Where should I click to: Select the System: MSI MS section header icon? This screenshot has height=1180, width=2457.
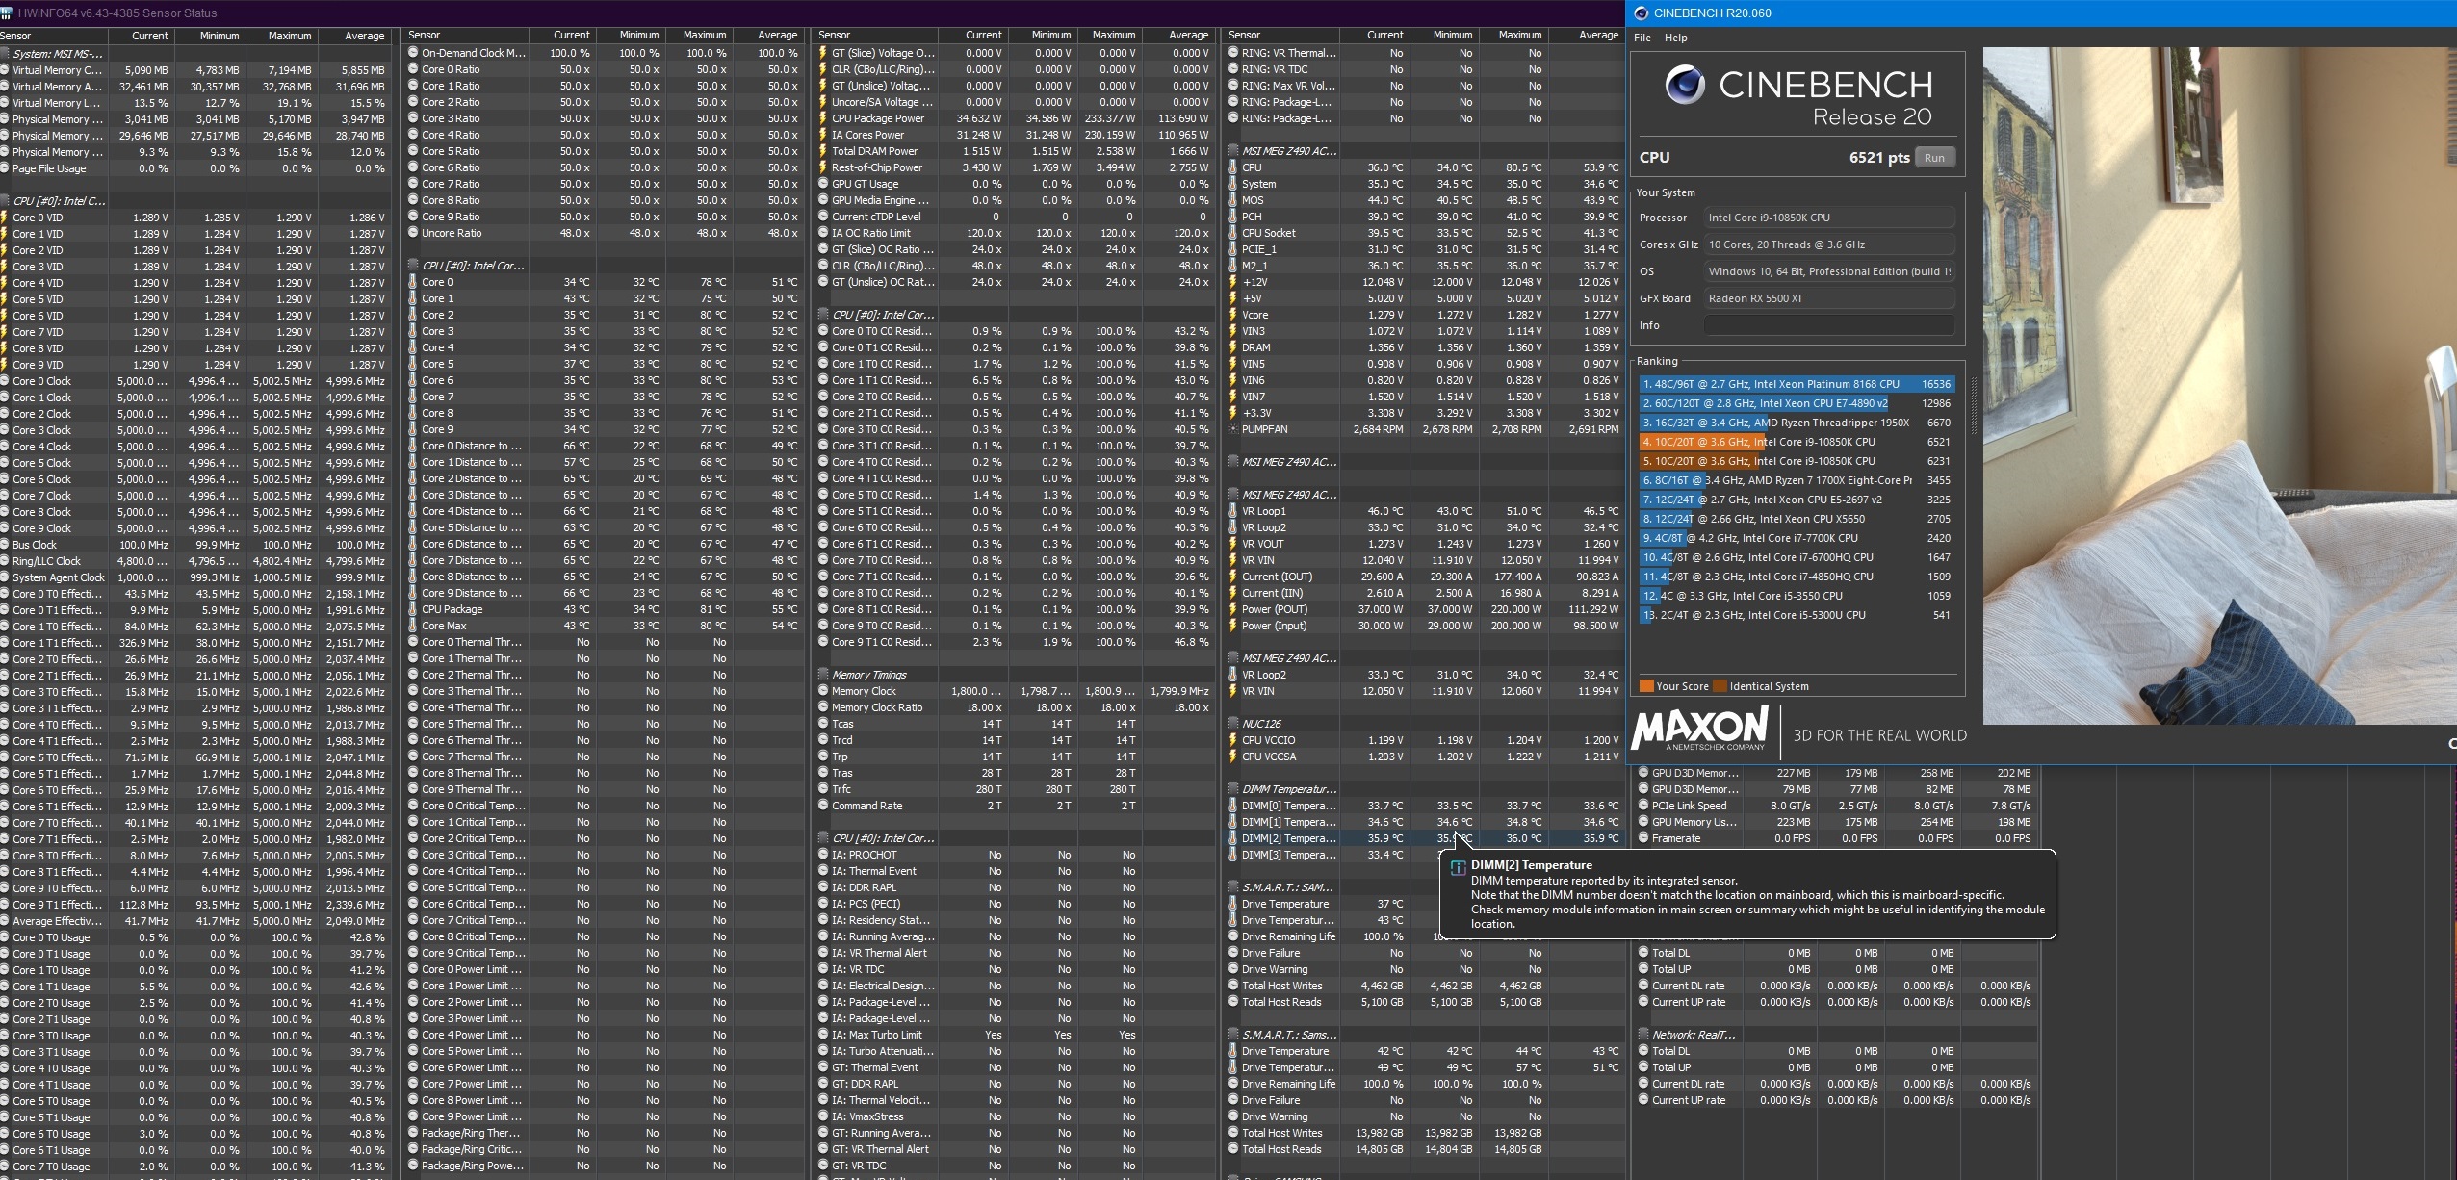(x=6, y=54)
